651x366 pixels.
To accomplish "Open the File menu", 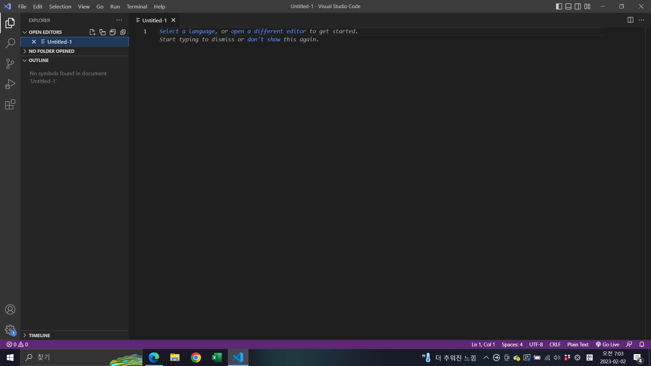I will (x=22, y=6).
